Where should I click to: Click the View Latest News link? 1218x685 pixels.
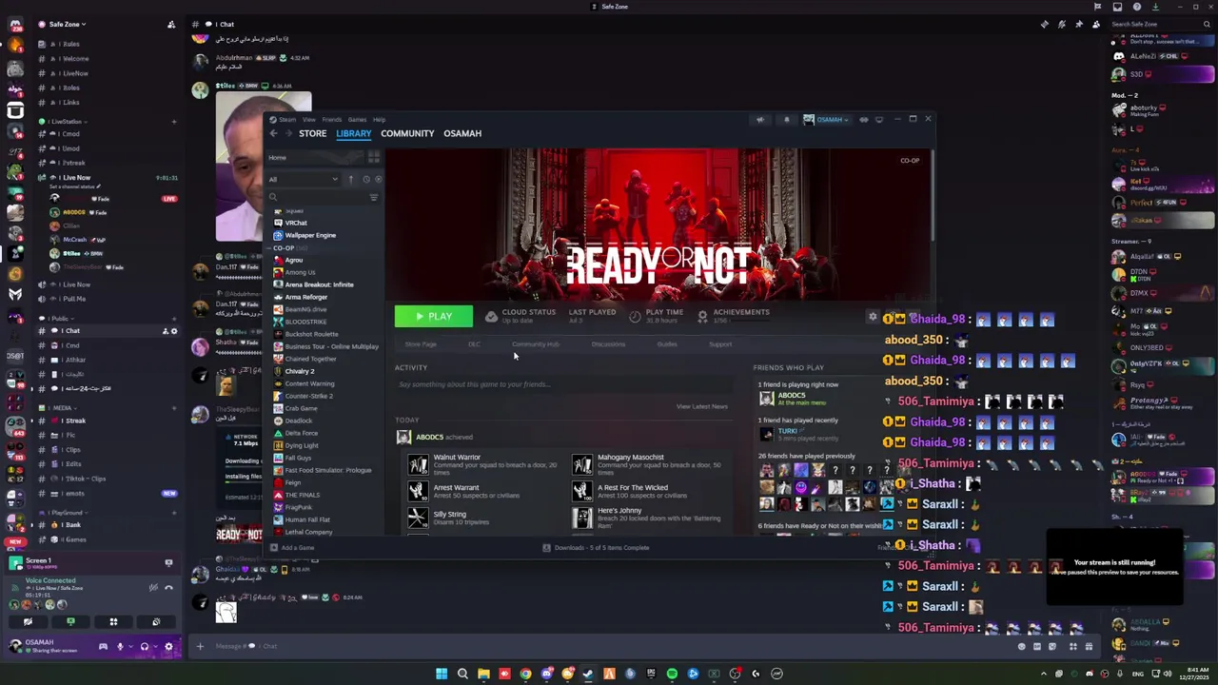click(701, 406)
